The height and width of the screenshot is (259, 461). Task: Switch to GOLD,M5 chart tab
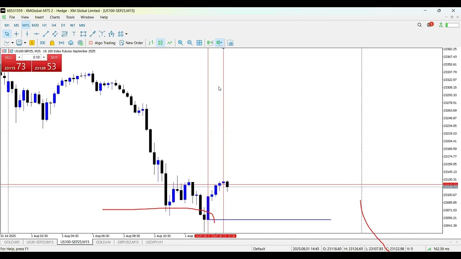pyautogui.click(x=12, y=242)
